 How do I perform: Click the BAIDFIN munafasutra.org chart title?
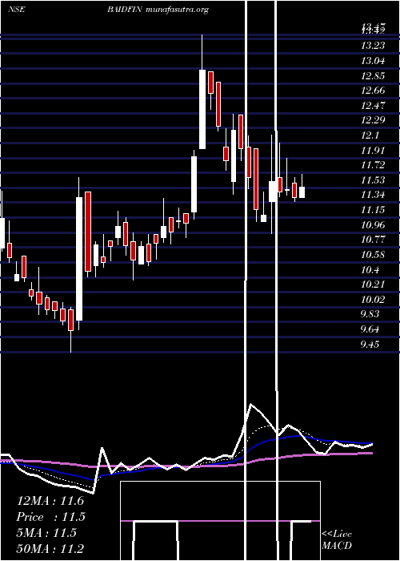158,10
